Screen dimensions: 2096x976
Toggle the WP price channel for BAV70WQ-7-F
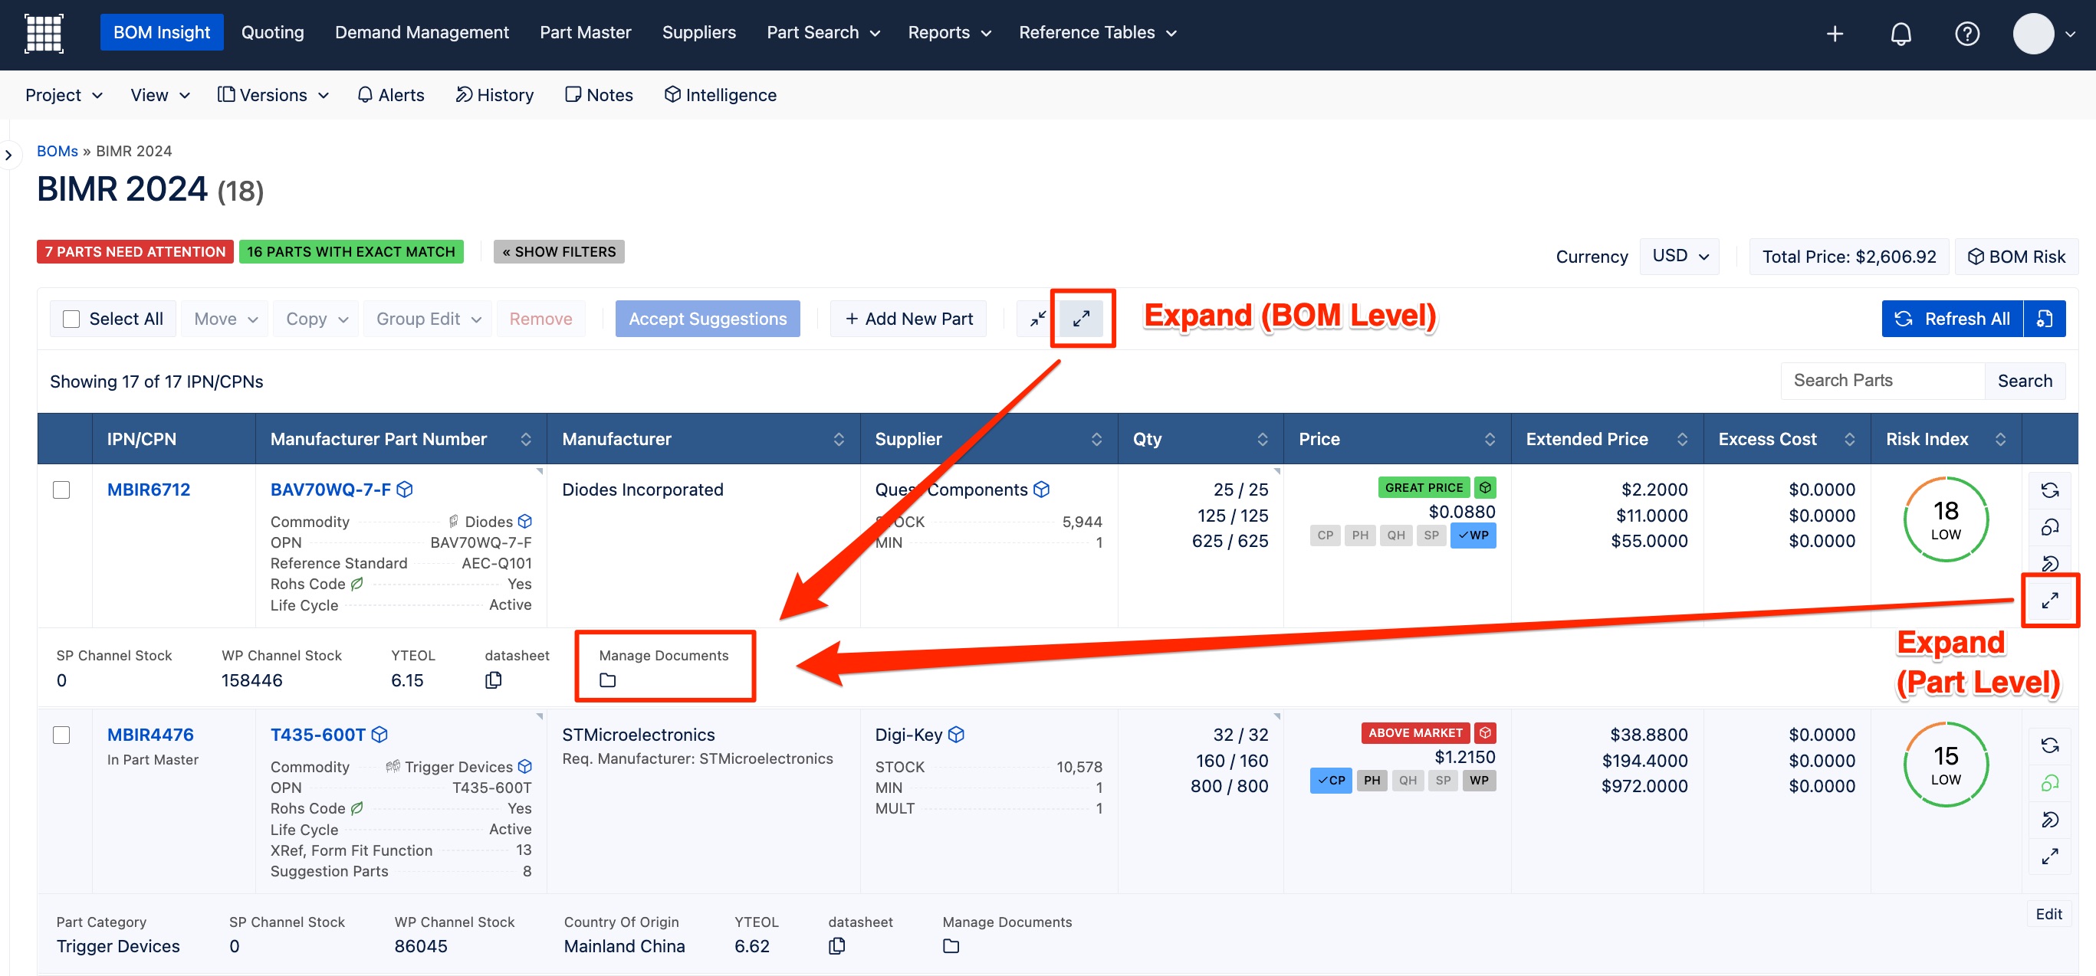1473,535
